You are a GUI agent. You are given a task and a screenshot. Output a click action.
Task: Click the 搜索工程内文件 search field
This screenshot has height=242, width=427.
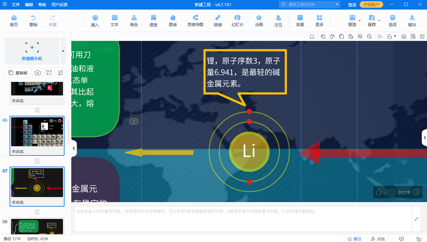point(309,5)
